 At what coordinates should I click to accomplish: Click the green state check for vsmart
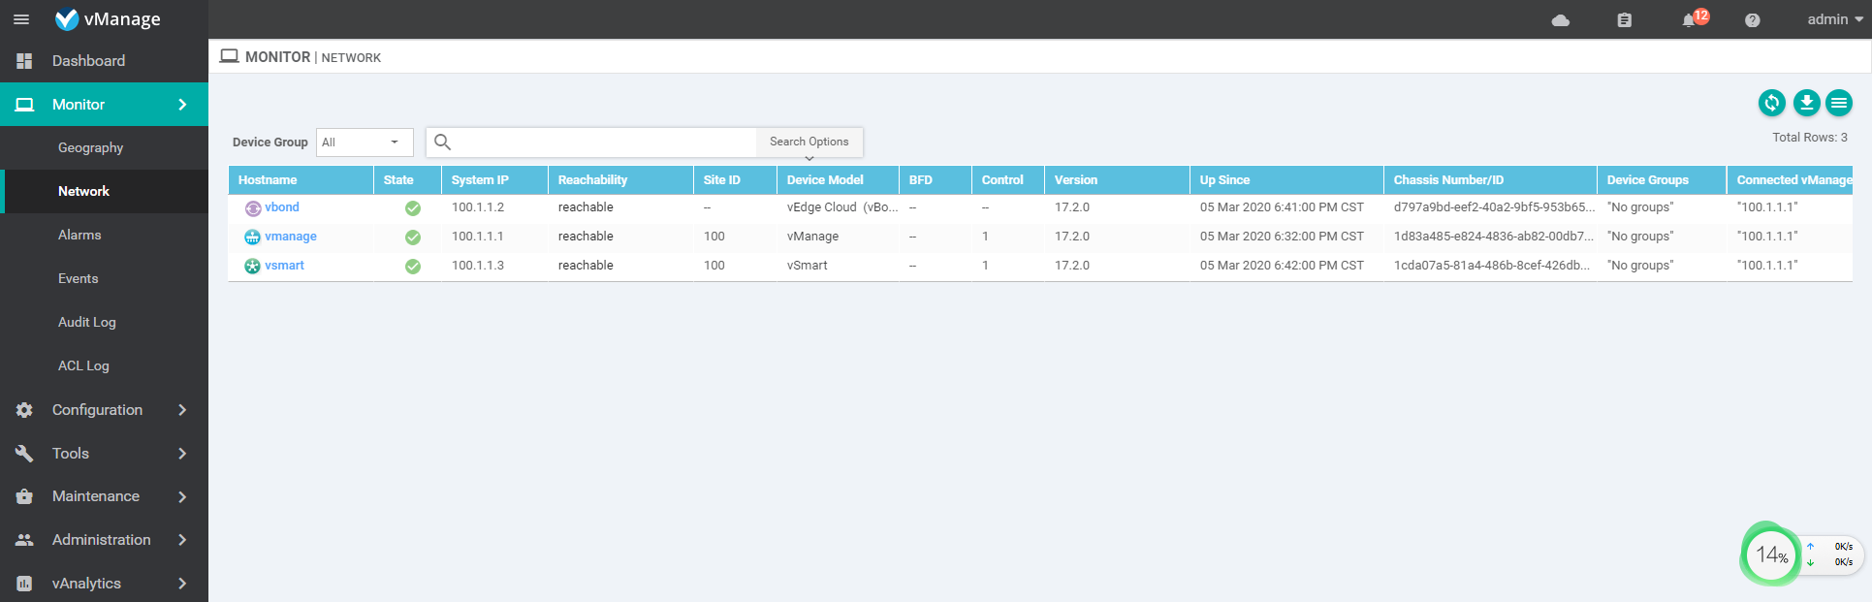click(x=413, y=267)
